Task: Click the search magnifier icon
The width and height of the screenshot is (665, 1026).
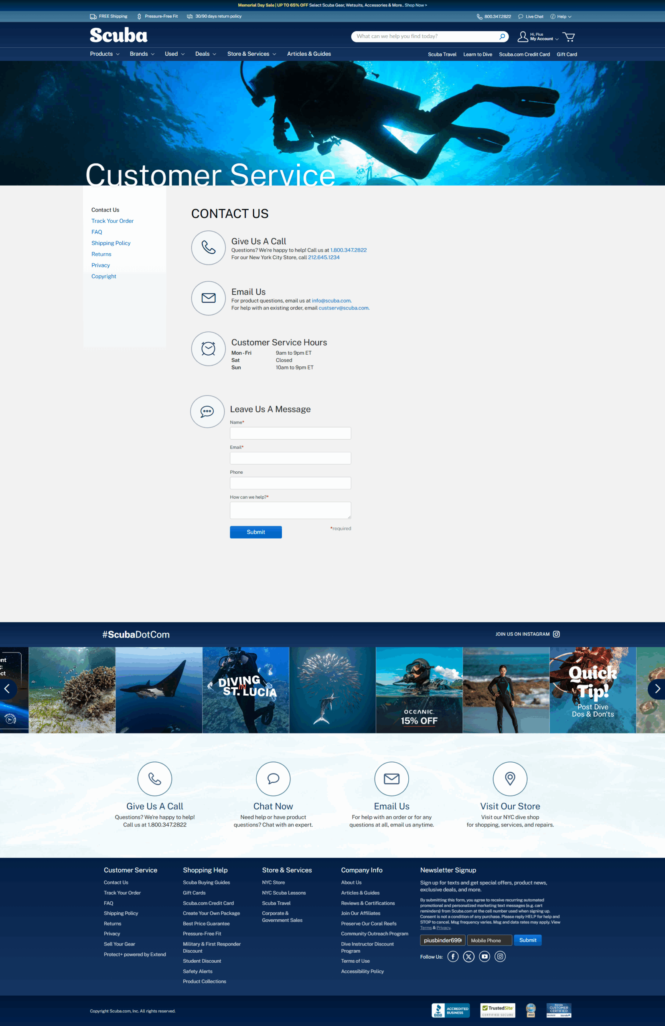Action: [x=502, y=36]
